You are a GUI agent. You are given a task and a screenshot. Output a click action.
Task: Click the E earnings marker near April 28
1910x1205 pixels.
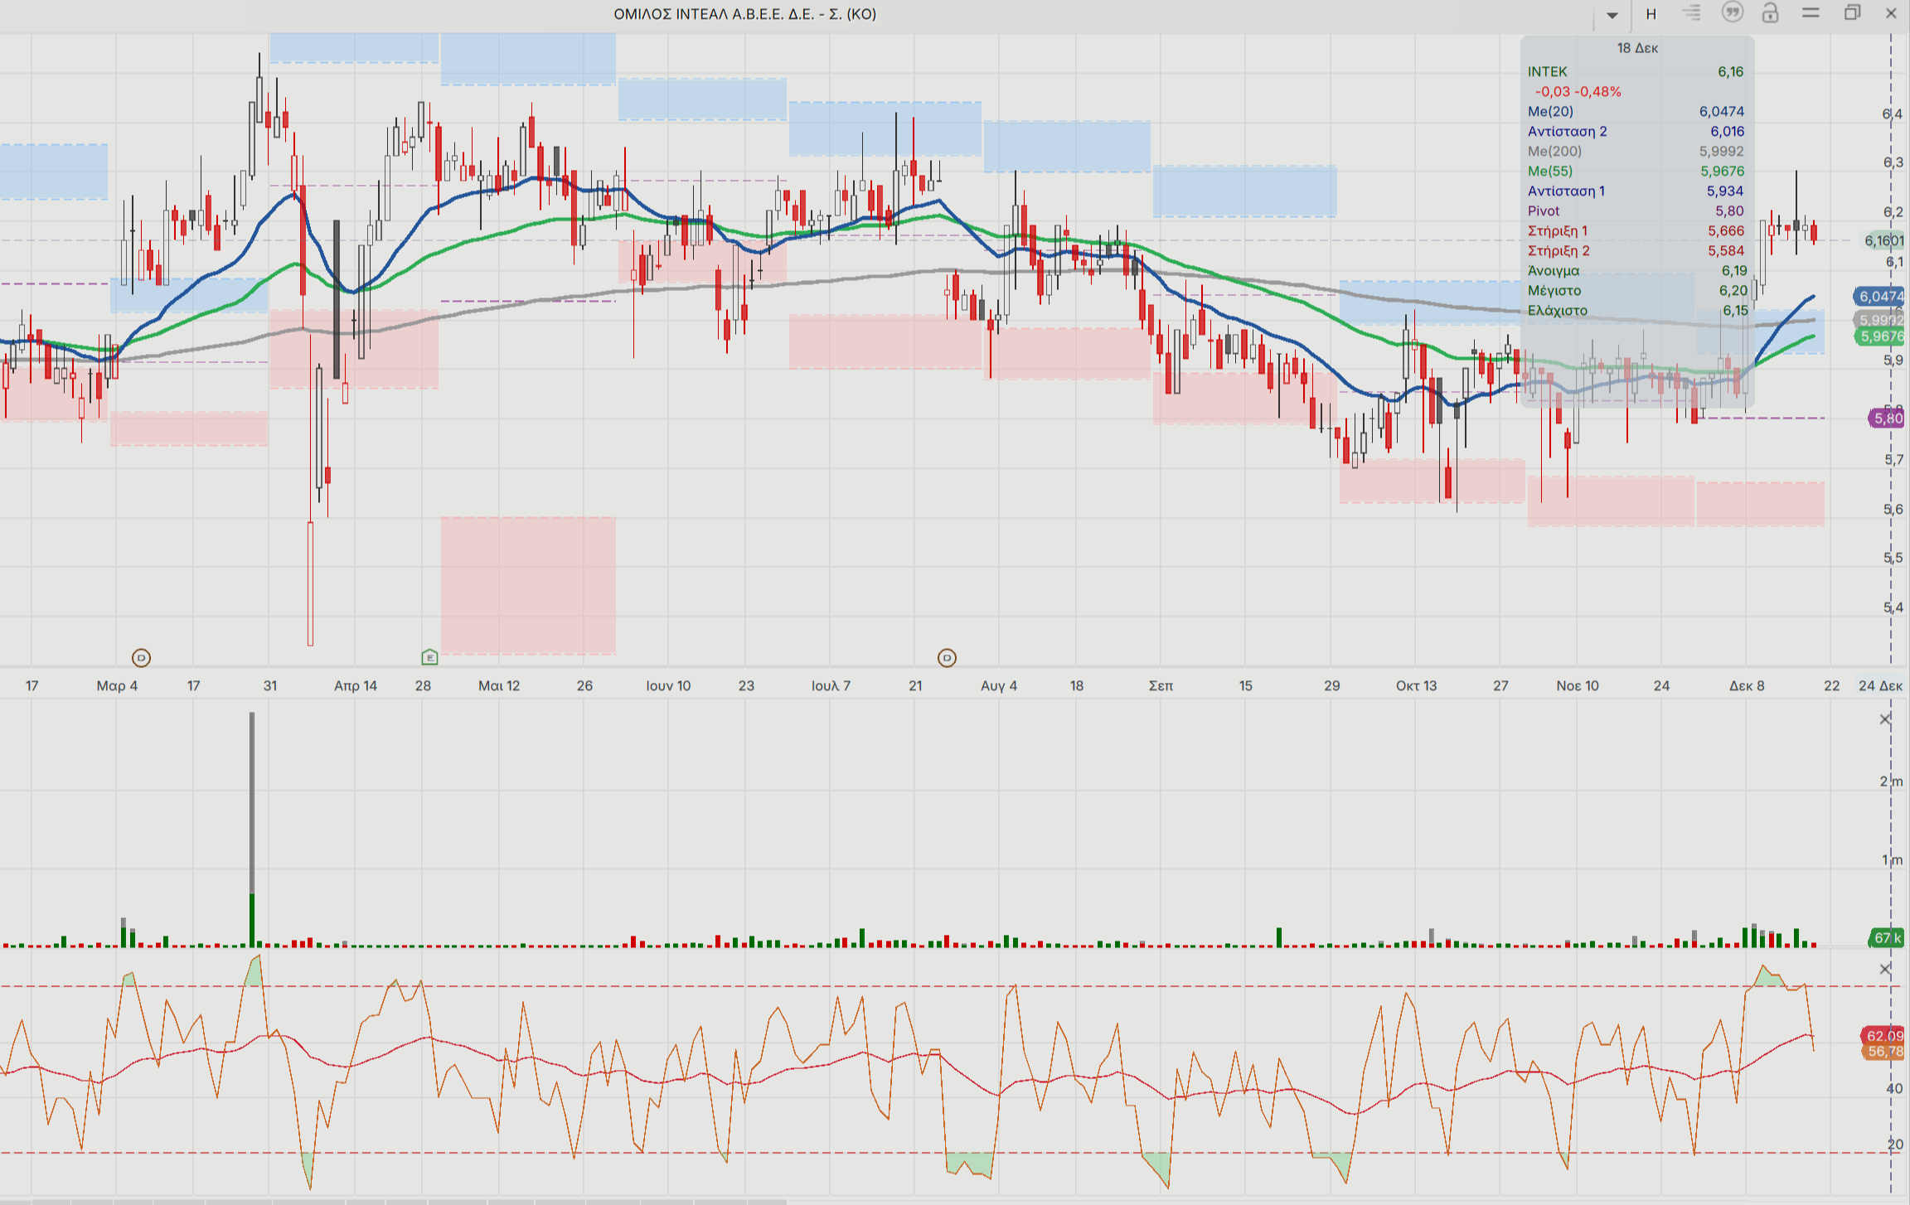point(429,657)
